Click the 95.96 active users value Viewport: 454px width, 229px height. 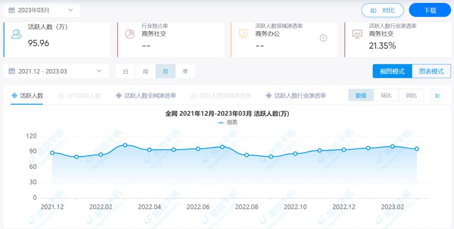[39, 43]
